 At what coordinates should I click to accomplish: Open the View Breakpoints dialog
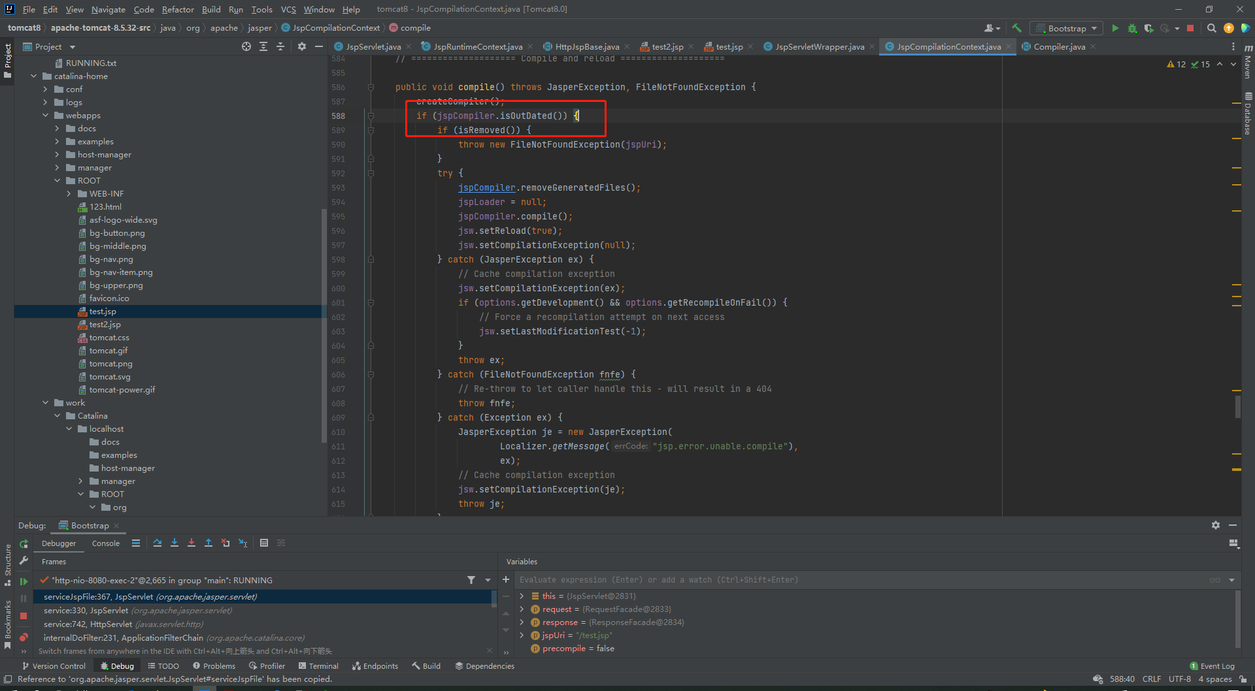click(x=24, y=637)
